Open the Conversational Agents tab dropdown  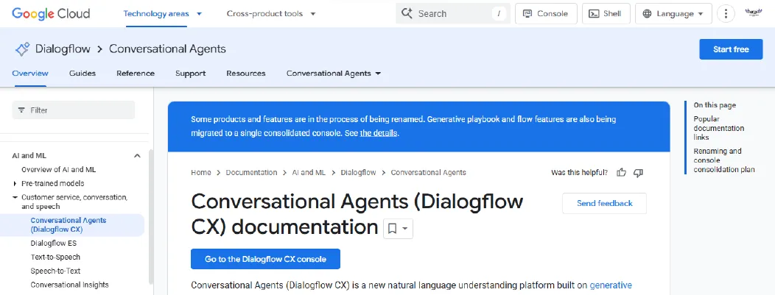point(334,73)
